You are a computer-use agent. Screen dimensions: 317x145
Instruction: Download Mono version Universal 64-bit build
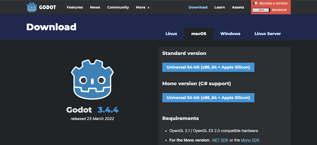coord(208,98)
